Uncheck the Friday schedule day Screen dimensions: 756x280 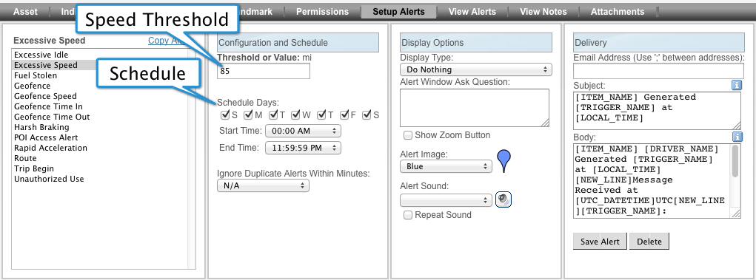coord(344,115)
